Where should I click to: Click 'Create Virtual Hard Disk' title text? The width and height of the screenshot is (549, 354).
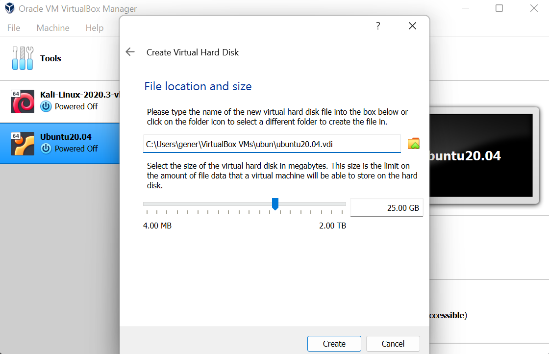(x=193, y=52)
